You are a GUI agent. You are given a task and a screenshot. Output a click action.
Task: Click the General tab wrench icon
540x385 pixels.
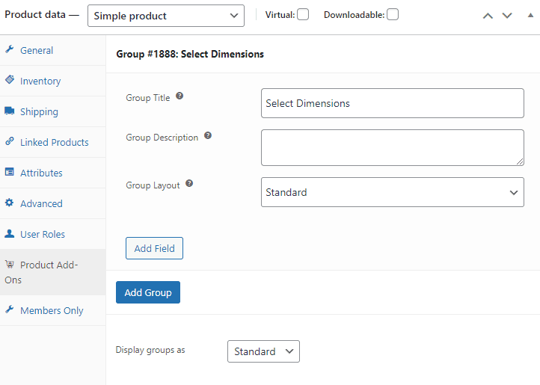point(9,49)
